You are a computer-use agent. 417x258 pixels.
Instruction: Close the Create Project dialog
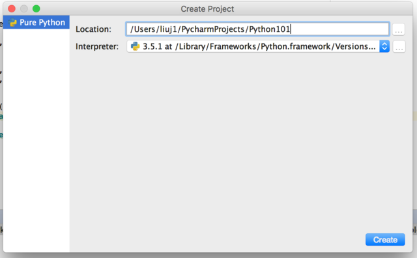12,8
